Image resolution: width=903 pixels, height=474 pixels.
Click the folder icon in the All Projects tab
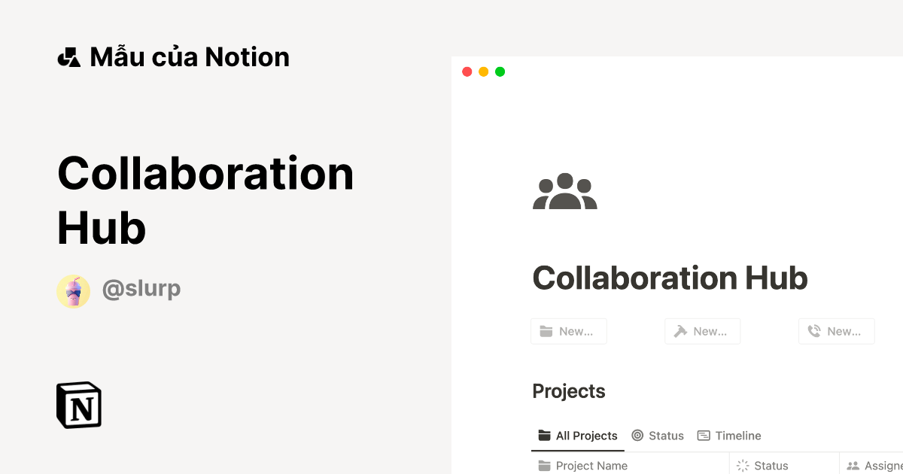(x=544, y=435)
